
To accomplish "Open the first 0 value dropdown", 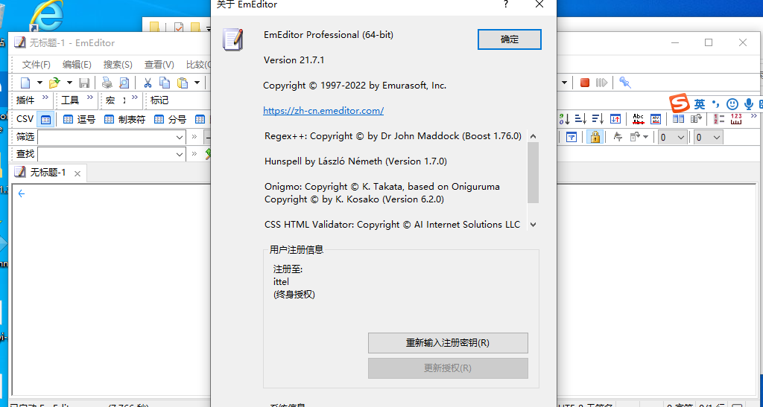I will (x=681, y=138).
